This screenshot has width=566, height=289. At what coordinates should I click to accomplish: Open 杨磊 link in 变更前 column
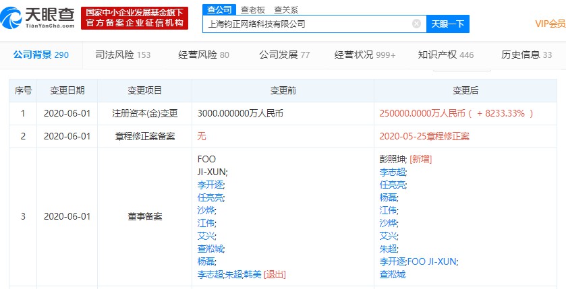coord(206,261)
